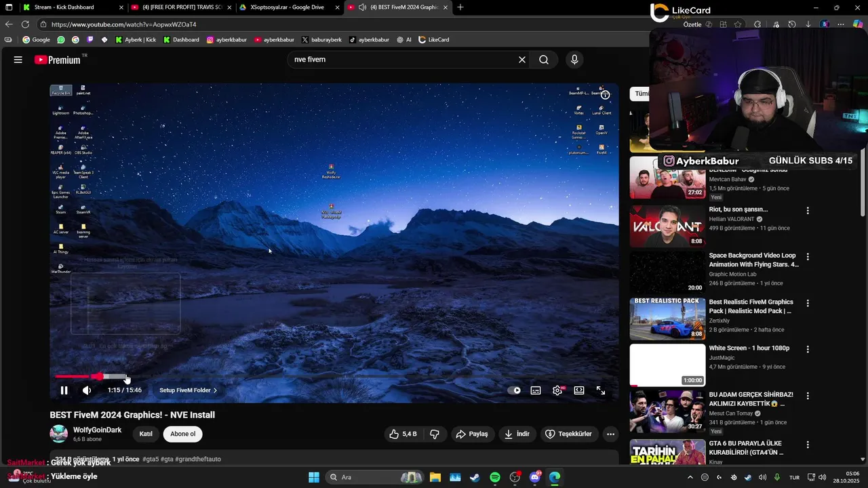Open options for BU ADAM GERÇEK SİHİRBAZ video

(x=808, y=395)
